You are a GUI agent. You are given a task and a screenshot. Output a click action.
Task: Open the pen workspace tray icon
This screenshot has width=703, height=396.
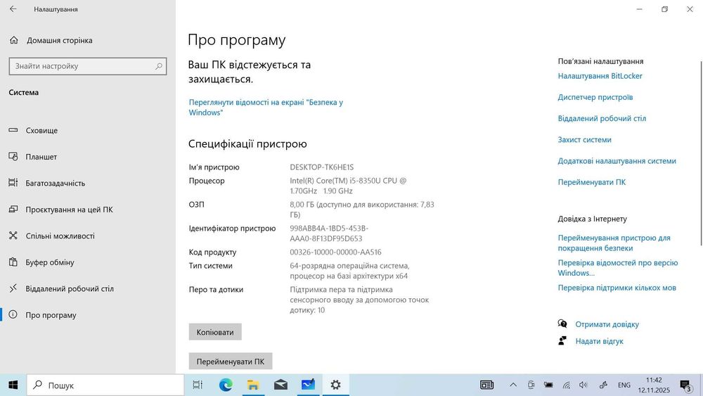[x=603, y=385]
